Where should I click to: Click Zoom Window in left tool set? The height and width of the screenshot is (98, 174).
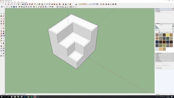tap(4, 48)
